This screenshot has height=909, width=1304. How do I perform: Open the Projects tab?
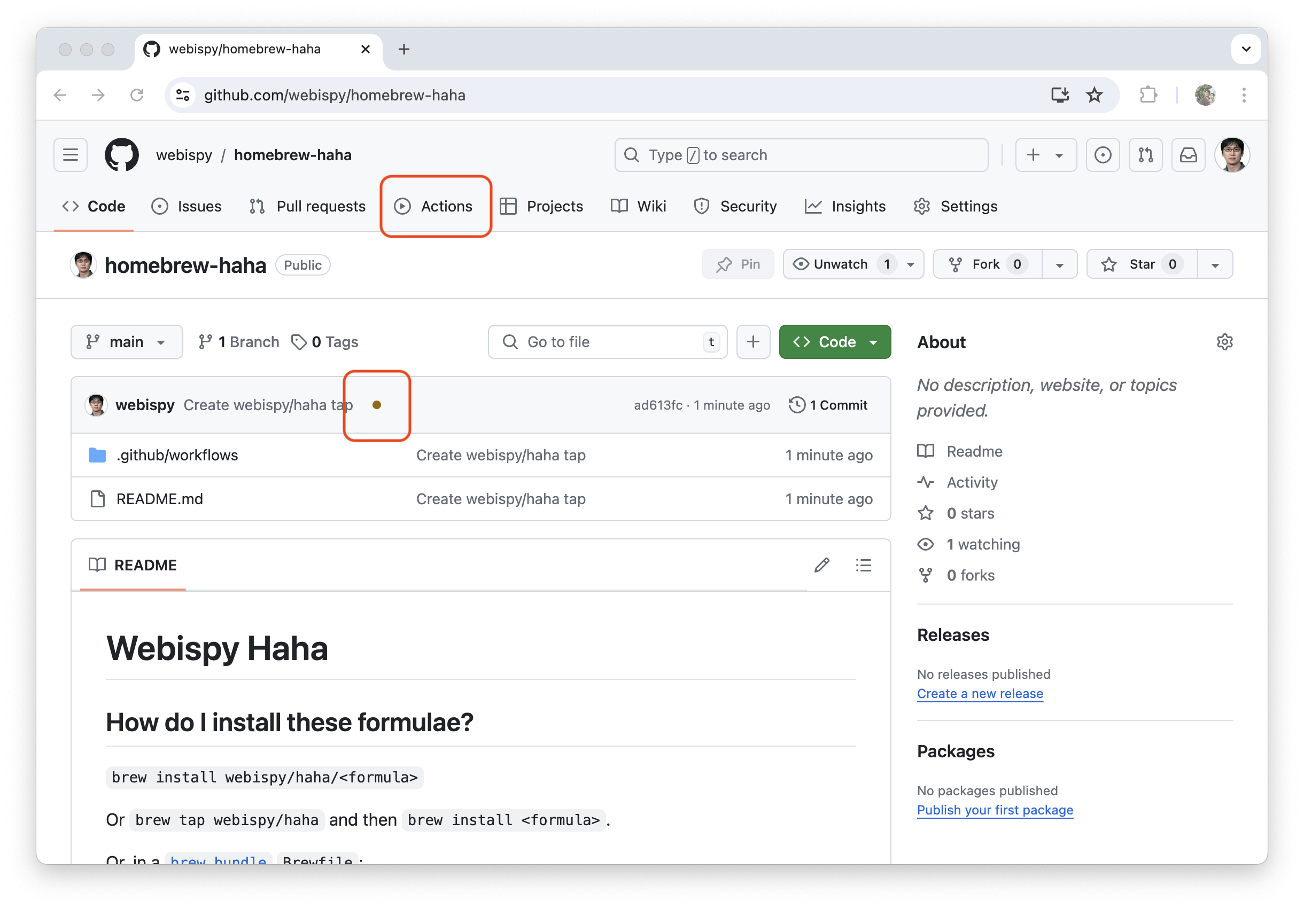[x=541, y=206]
